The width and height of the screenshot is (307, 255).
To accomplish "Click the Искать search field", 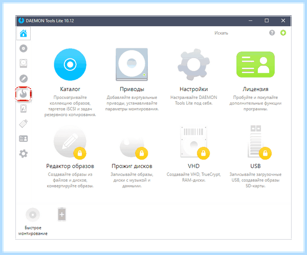I will point(221,33).
